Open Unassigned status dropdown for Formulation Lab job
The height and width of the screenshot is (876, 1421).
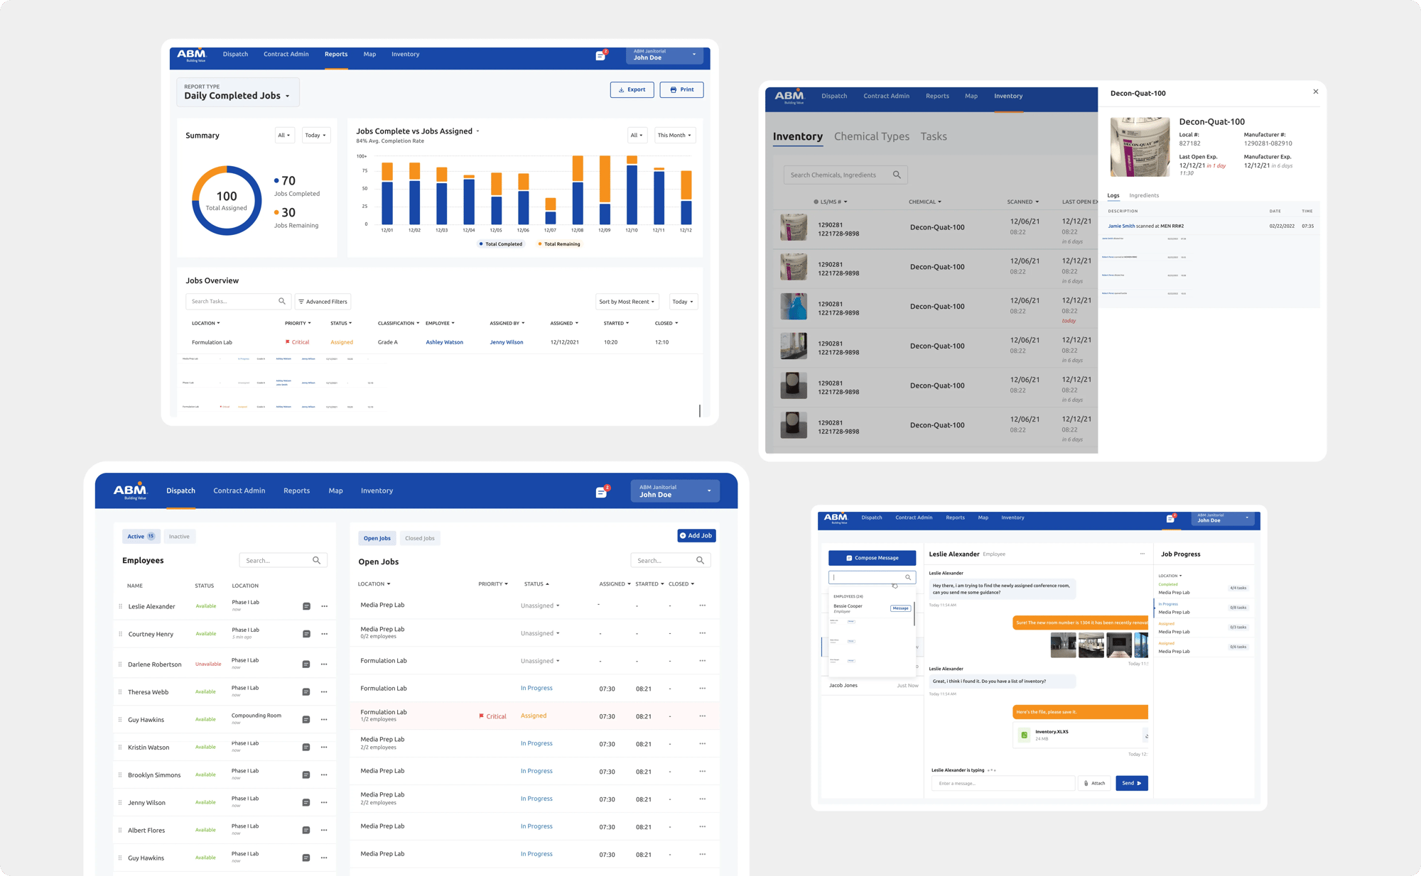click(x=540, y=661)
